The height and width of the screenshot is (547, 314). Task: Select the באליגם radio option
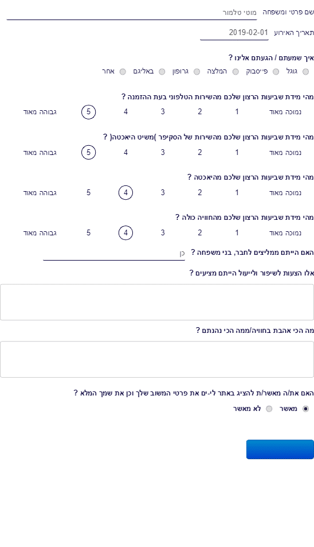pyautogui.click(x=162, y=72)
